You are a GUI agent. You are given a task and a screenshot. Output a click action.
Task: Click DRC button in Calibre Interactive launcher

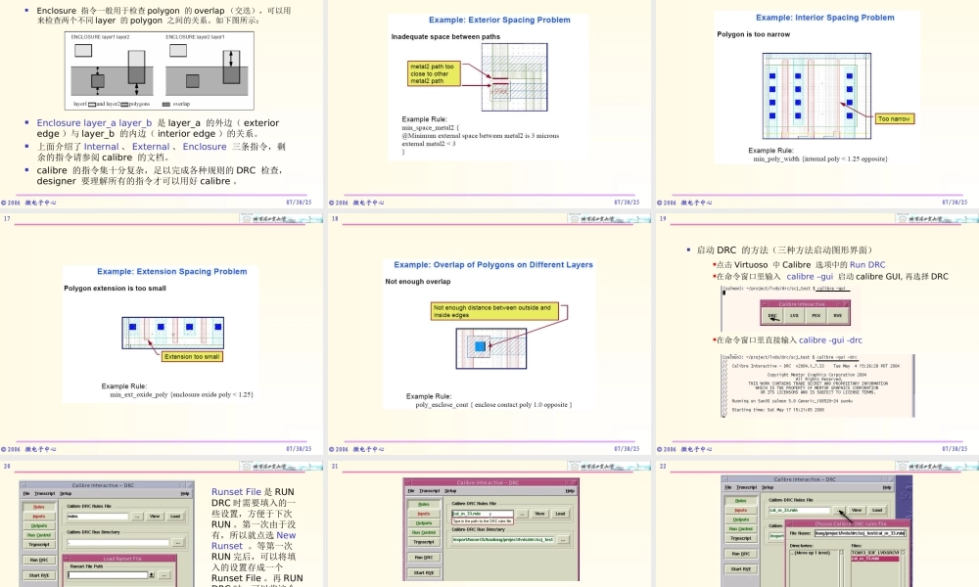coord(772,316)
